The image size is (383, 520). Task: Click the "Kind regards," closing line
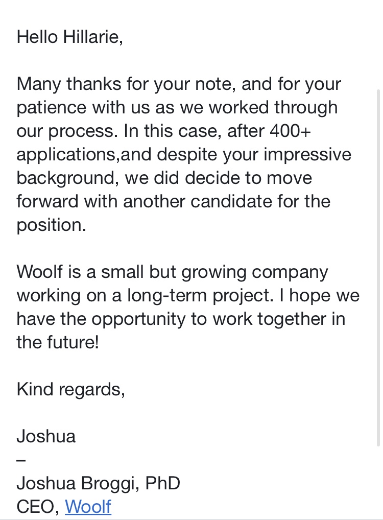coord(70,389)
